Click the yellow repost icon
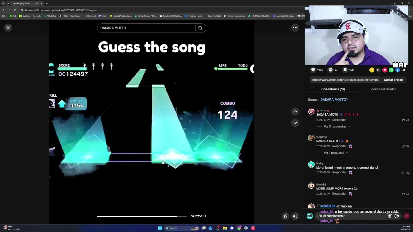 372,70
